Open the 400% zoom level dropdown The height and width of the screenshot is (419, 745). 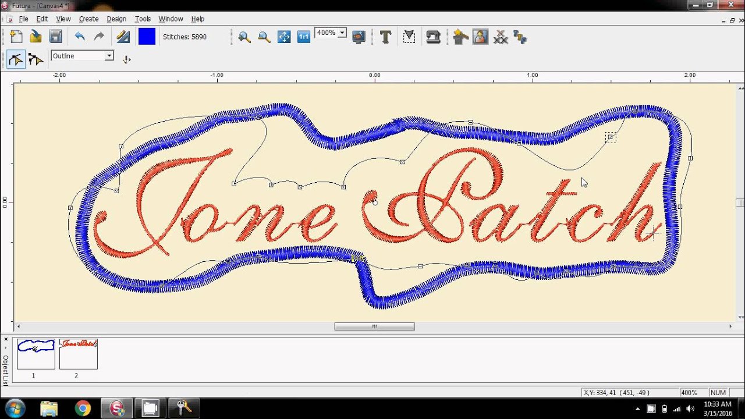(342, 33)
